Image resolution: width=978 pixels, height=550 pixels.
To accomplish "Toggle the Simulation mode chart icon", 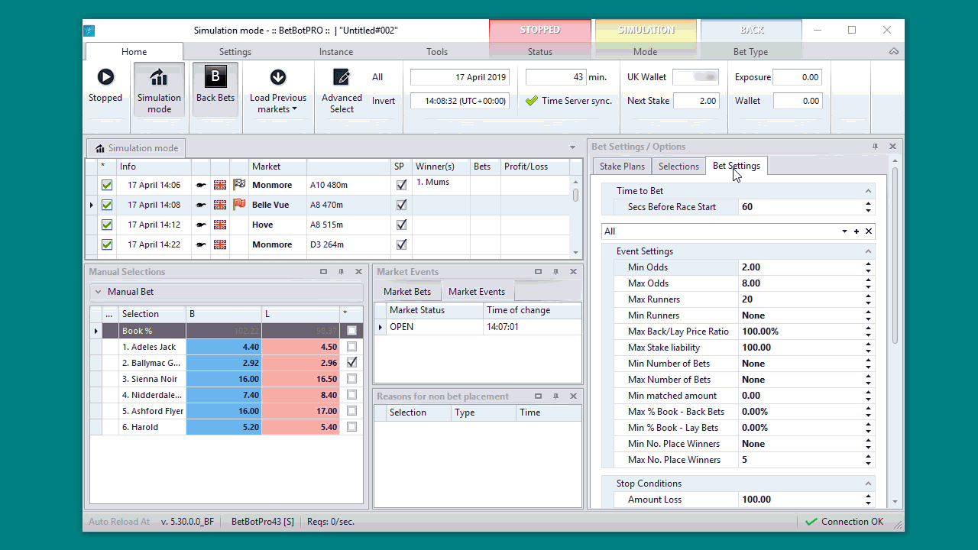I will tap(159, 77).
